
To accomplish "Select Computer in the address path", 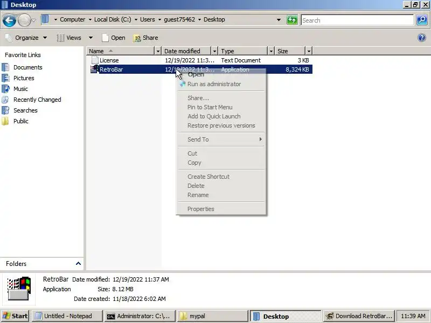I will click(x=73, y=19).
